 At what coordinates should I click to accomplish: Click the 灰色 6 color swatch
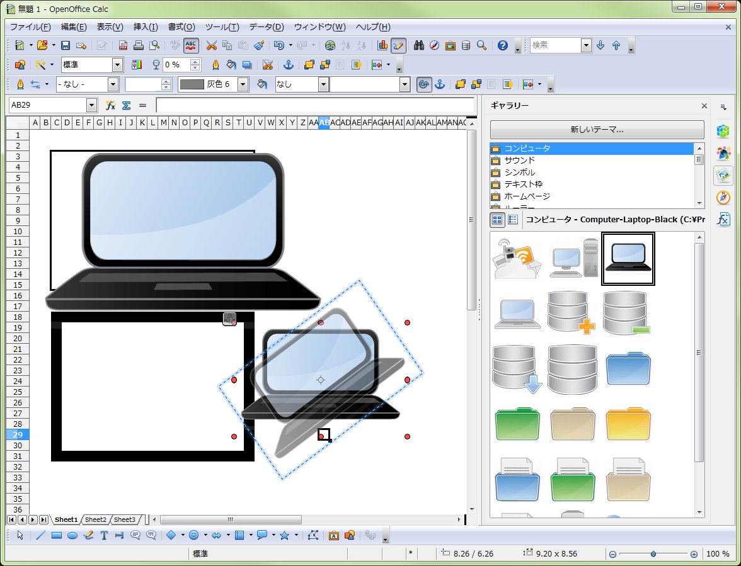192,84
